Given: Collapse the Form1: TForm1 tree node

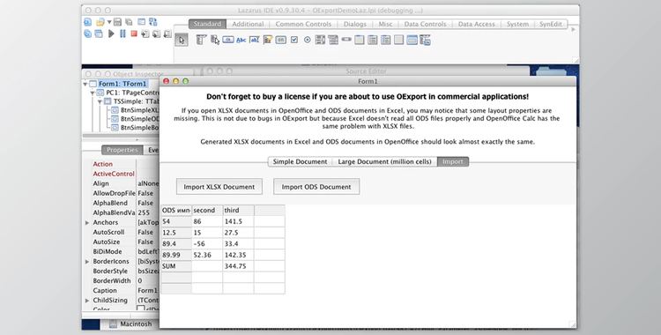Looking at the screenshot, I should click(x=85, y=84).
